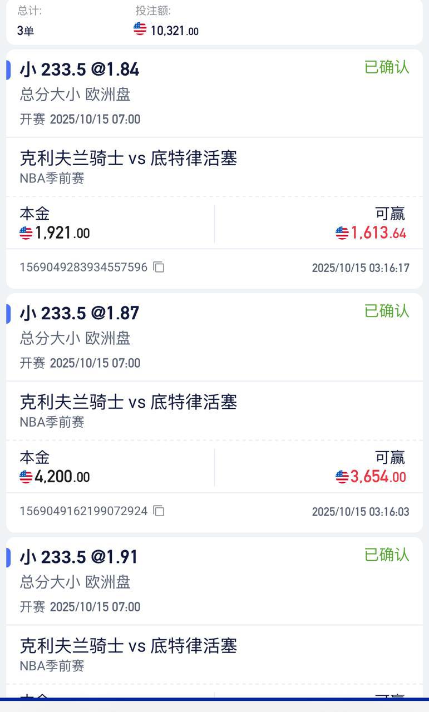This screenshot has height=712, width=429.
Task: Tap 已确认 status on the @1.84 bet
Action: 387,67
